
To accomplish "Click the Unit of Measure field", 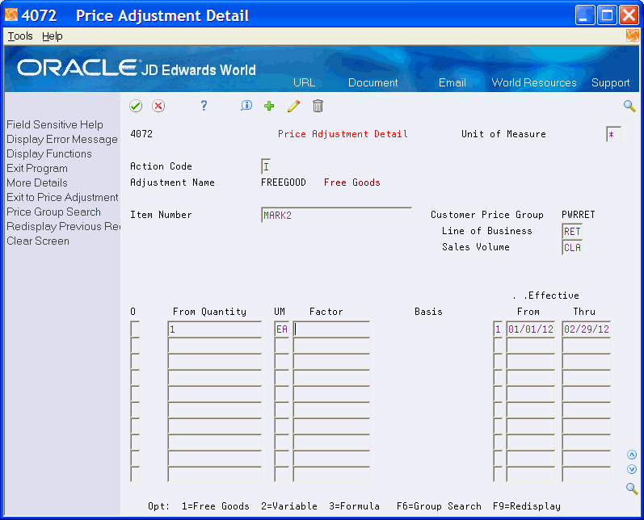I will coord(613,134).
